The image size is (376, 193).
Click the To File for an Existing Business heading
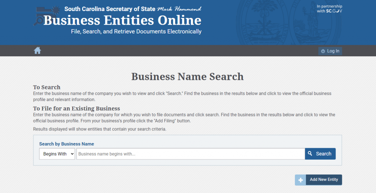click(76, 108)
